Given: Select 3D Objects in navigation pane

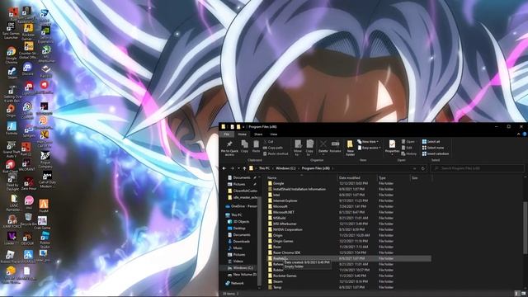Looking at the screenshot, I should [238, 222].
